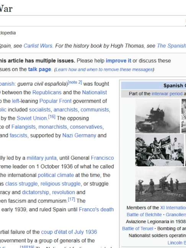Open the Soviet Union link
186x248 pixels.
(x=32, y=118)
